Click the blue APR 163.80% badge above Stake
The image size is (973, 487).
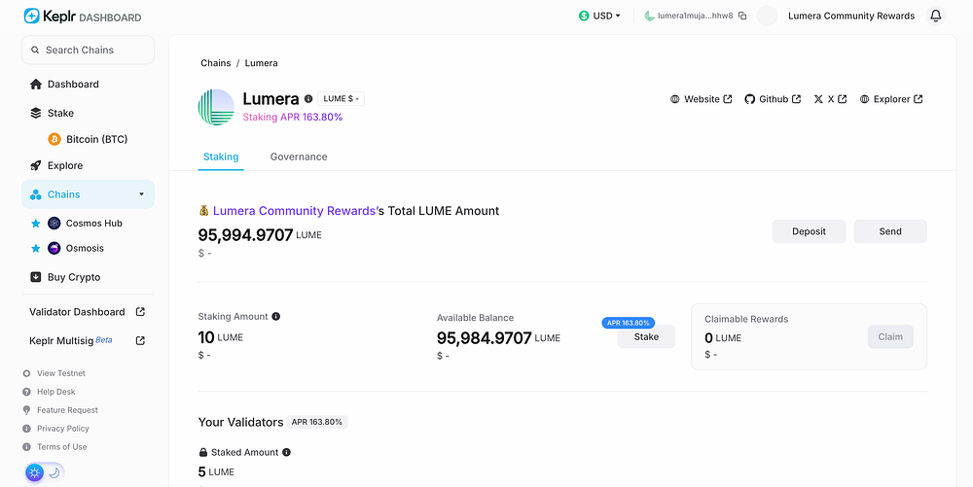tap(628, 323)
